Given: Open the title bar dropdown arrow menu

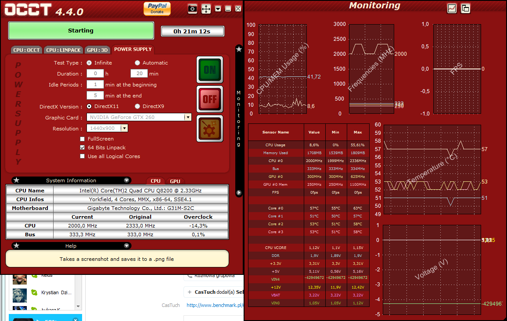Looking at the screenshot, I should pos(218,9).
